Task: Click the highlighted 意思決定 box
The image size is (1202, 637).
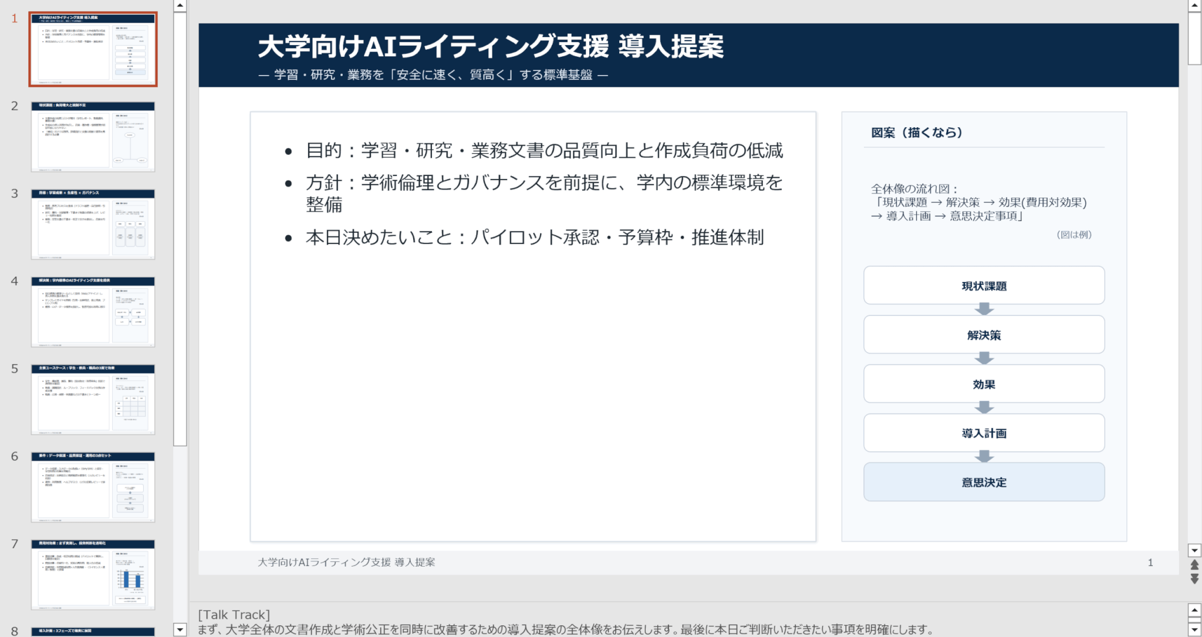Action: (984, 482)
